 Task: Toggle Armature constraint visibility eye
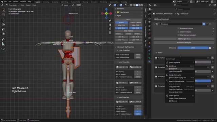point(204,24)
